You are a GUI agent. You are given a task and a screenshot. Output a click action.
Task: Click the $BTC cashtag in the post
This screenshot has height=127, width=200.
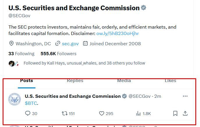tap(31, 103)
